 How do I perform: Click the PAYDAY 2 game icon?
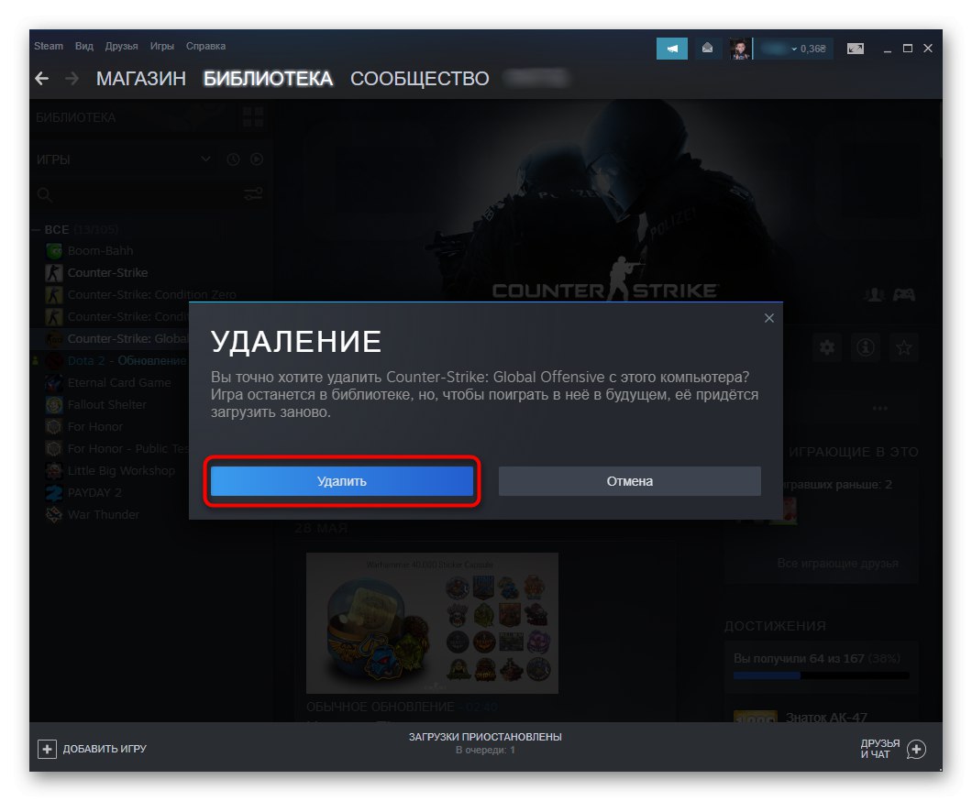pos(54,492)
